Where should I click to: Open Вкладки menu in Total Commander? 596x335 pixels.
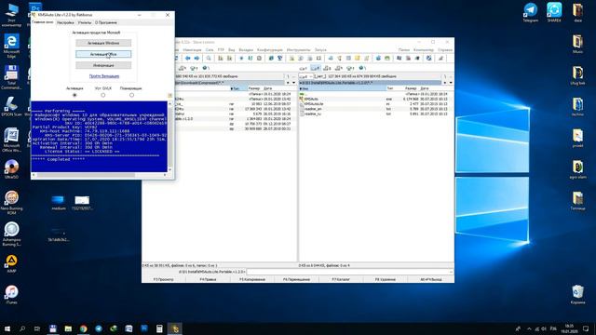pos(246,49)
